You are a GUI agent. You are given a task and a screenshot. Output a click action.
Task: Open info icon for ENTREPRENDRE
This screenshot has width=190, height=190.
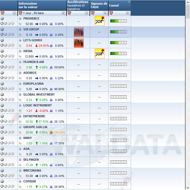coord(20,116)
